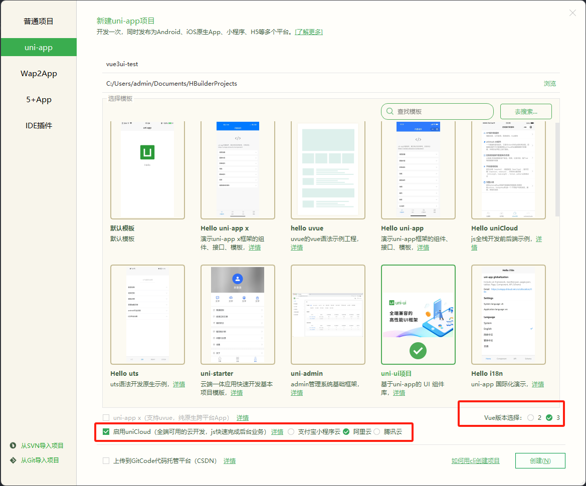Open the IDE插件 tab
The height and width of the screenshot is (486, 586).
(39, 126)
